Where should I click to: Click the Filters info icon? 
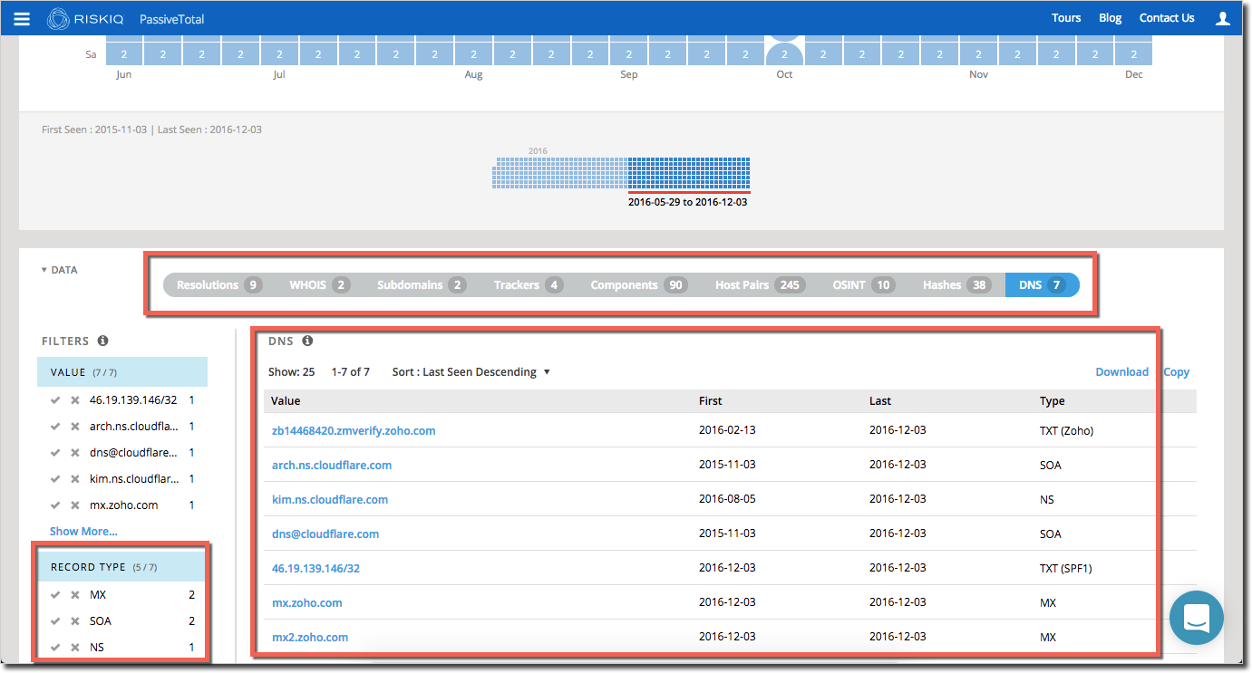(102, 341)
